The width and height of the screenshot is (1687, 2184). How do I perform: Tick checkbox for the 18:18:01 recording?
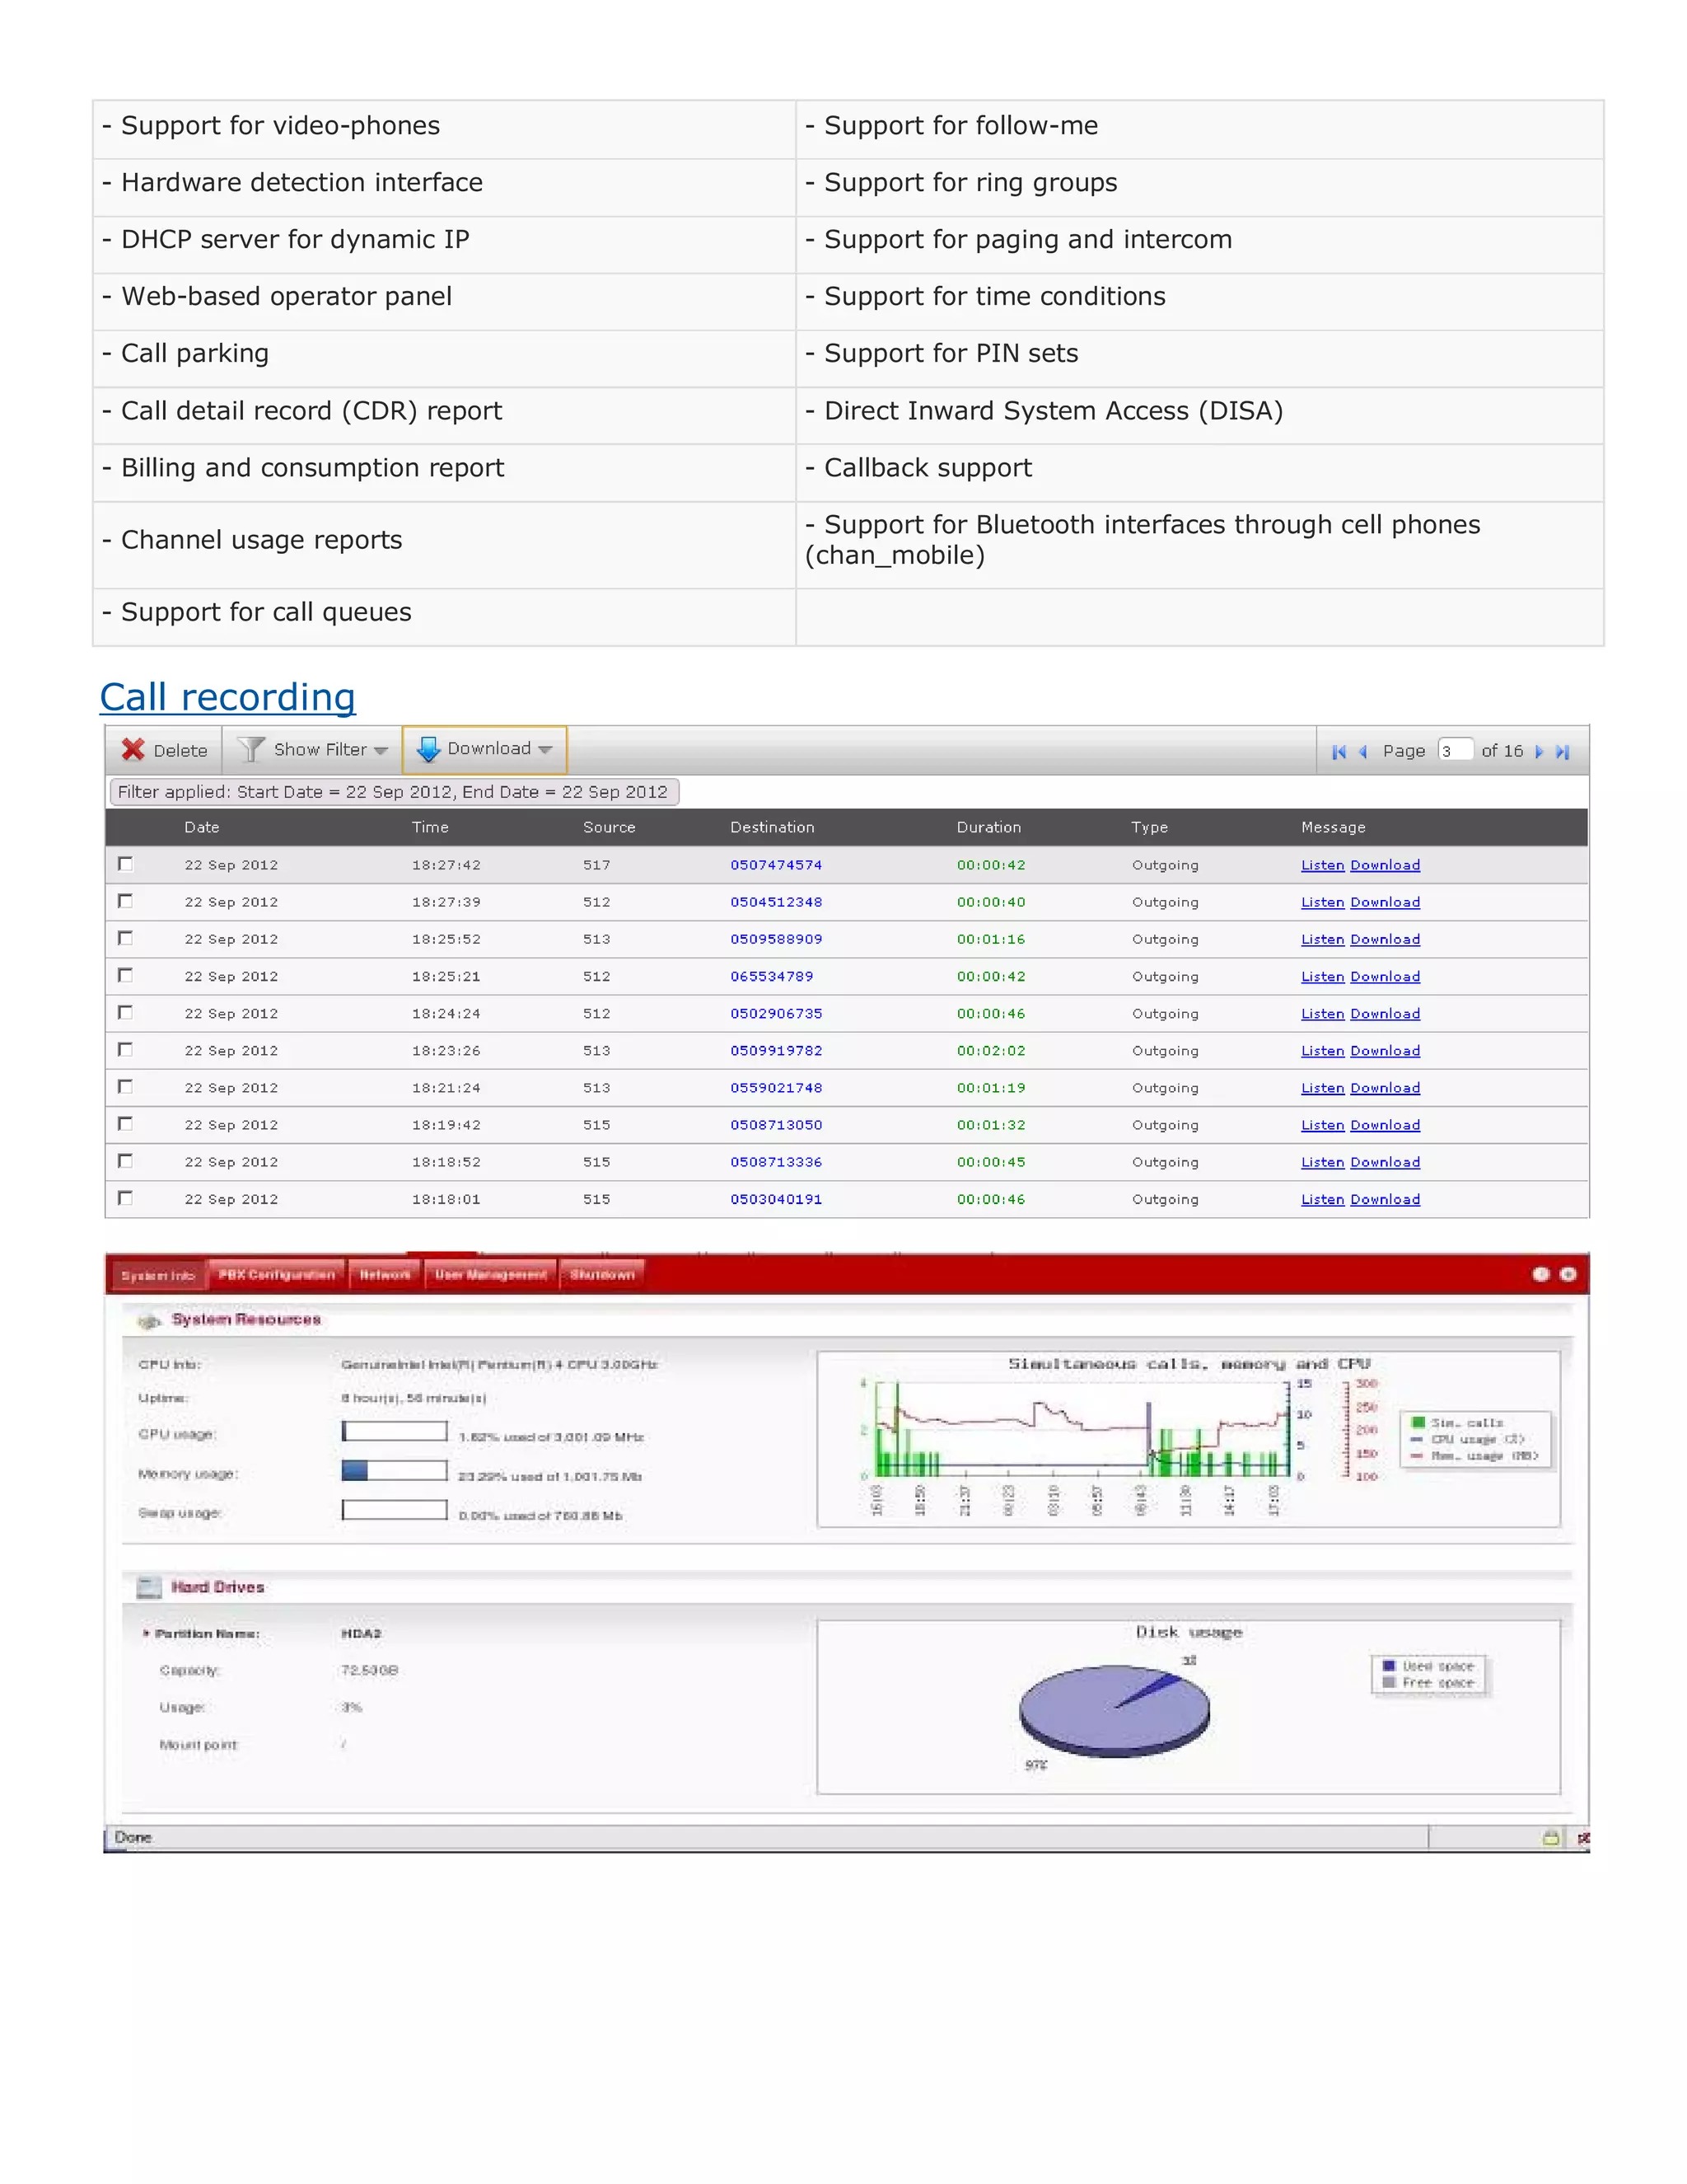pos(125,1198)
